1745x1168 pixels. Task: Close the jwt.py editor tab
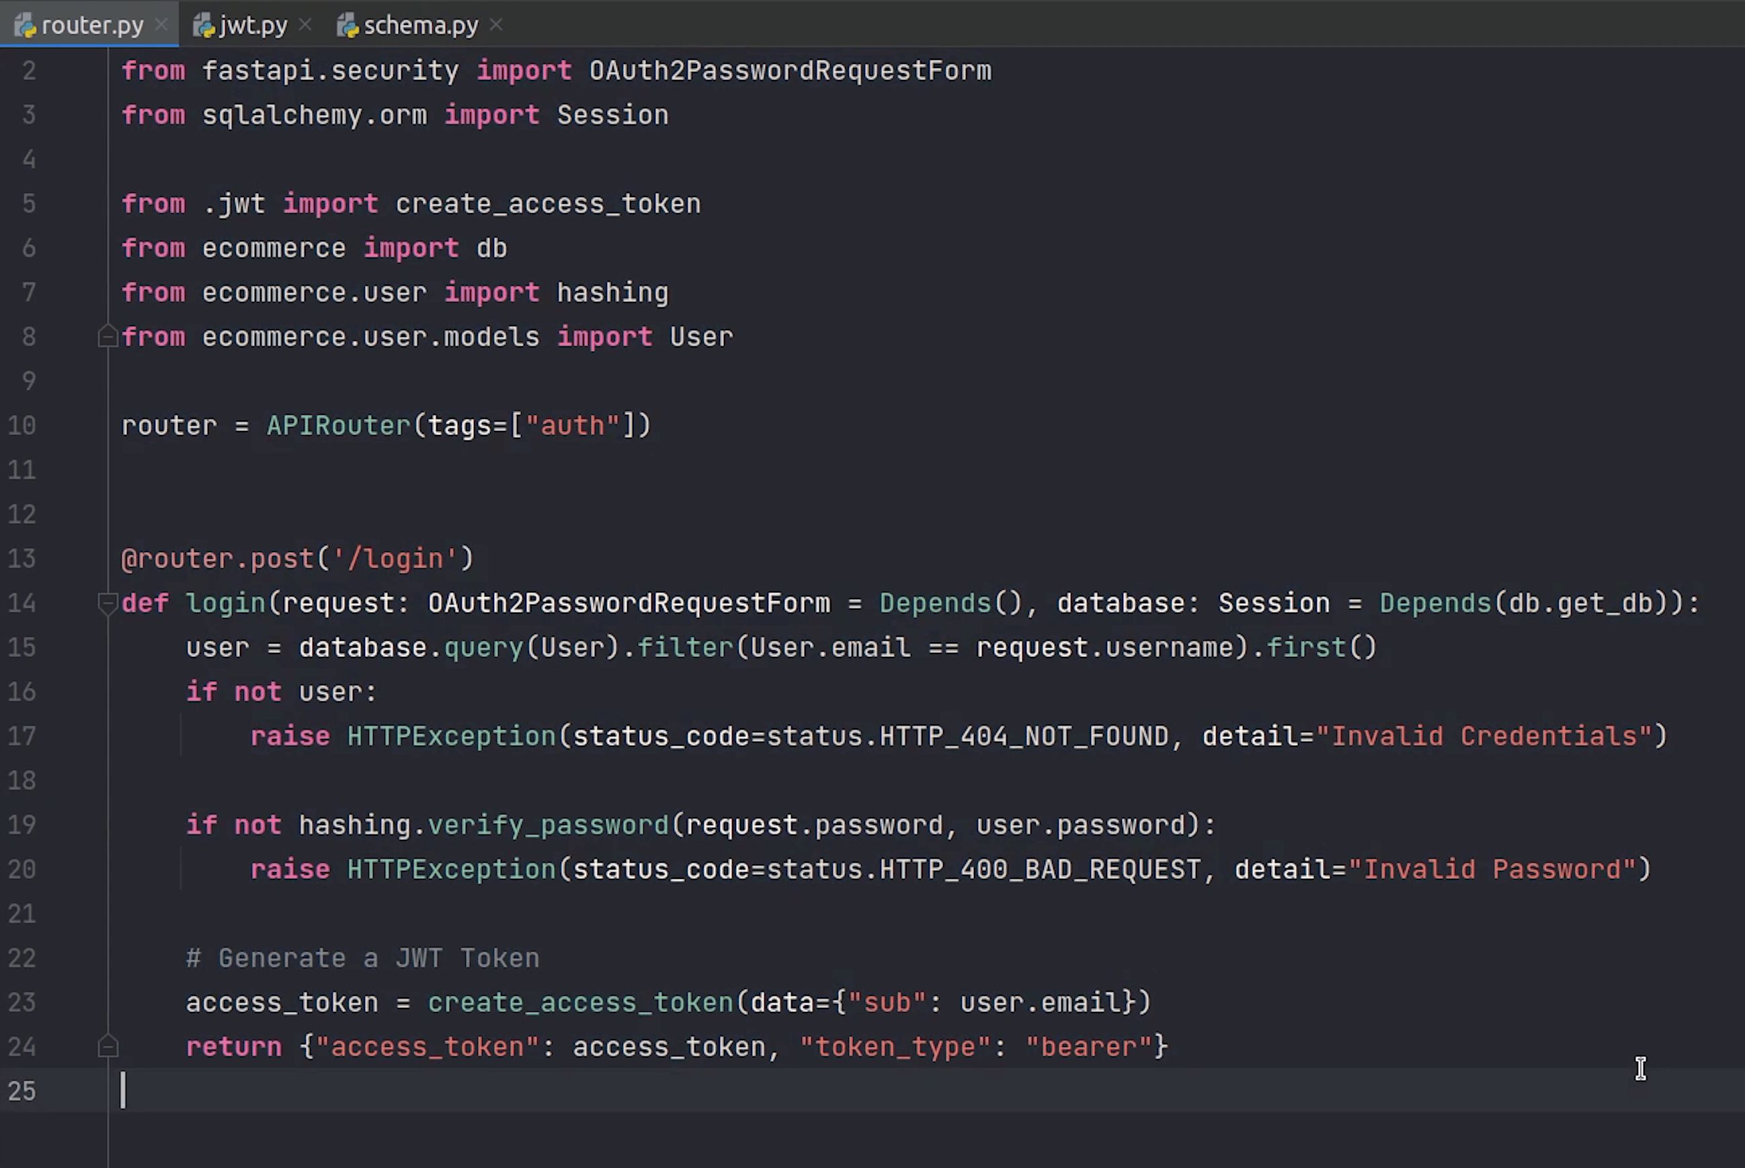click(305, 26)
